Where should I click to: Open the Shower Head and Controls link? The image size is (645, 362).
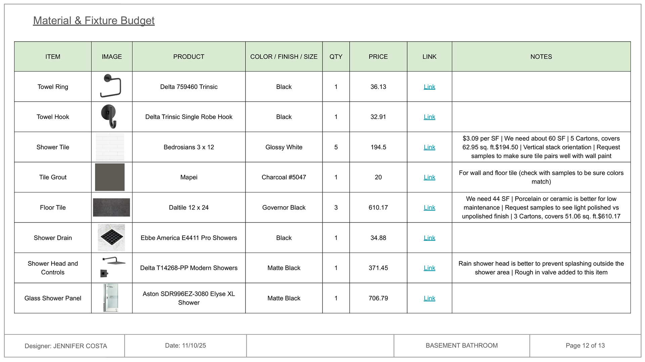(429, 268)
